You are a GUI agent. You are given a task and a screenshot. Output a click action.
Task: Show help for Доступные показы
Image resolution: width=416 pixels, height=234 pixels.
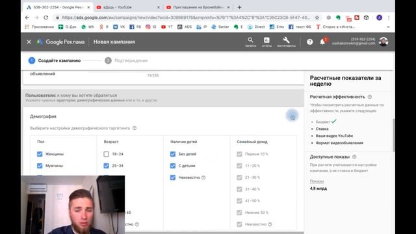click(354, 157)
